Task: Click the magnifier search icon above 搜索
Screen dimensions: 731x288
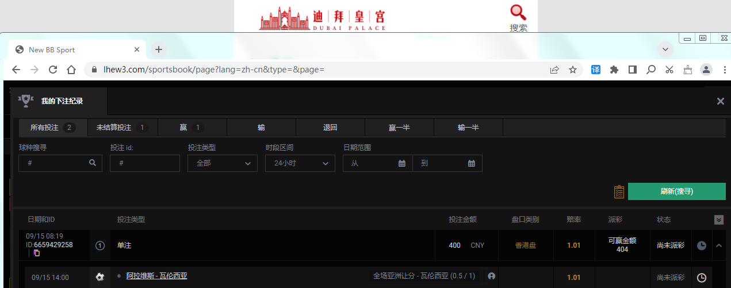Action: point(518,12)
